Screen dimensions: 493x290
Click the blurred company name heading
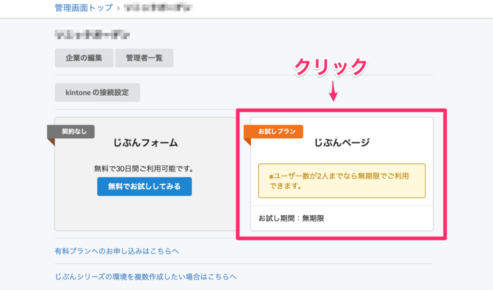[x=92, y=35]
